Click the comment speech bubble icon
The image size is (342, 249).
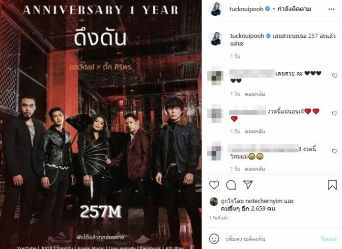[231, 185]
